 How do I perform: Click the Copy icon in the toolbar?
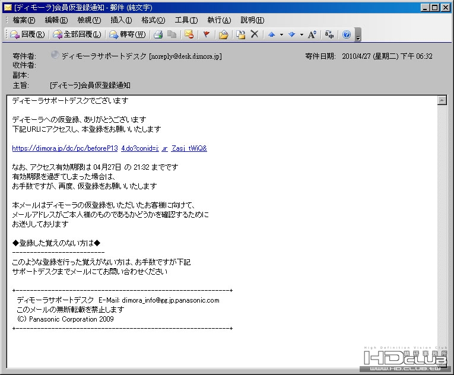172,34
